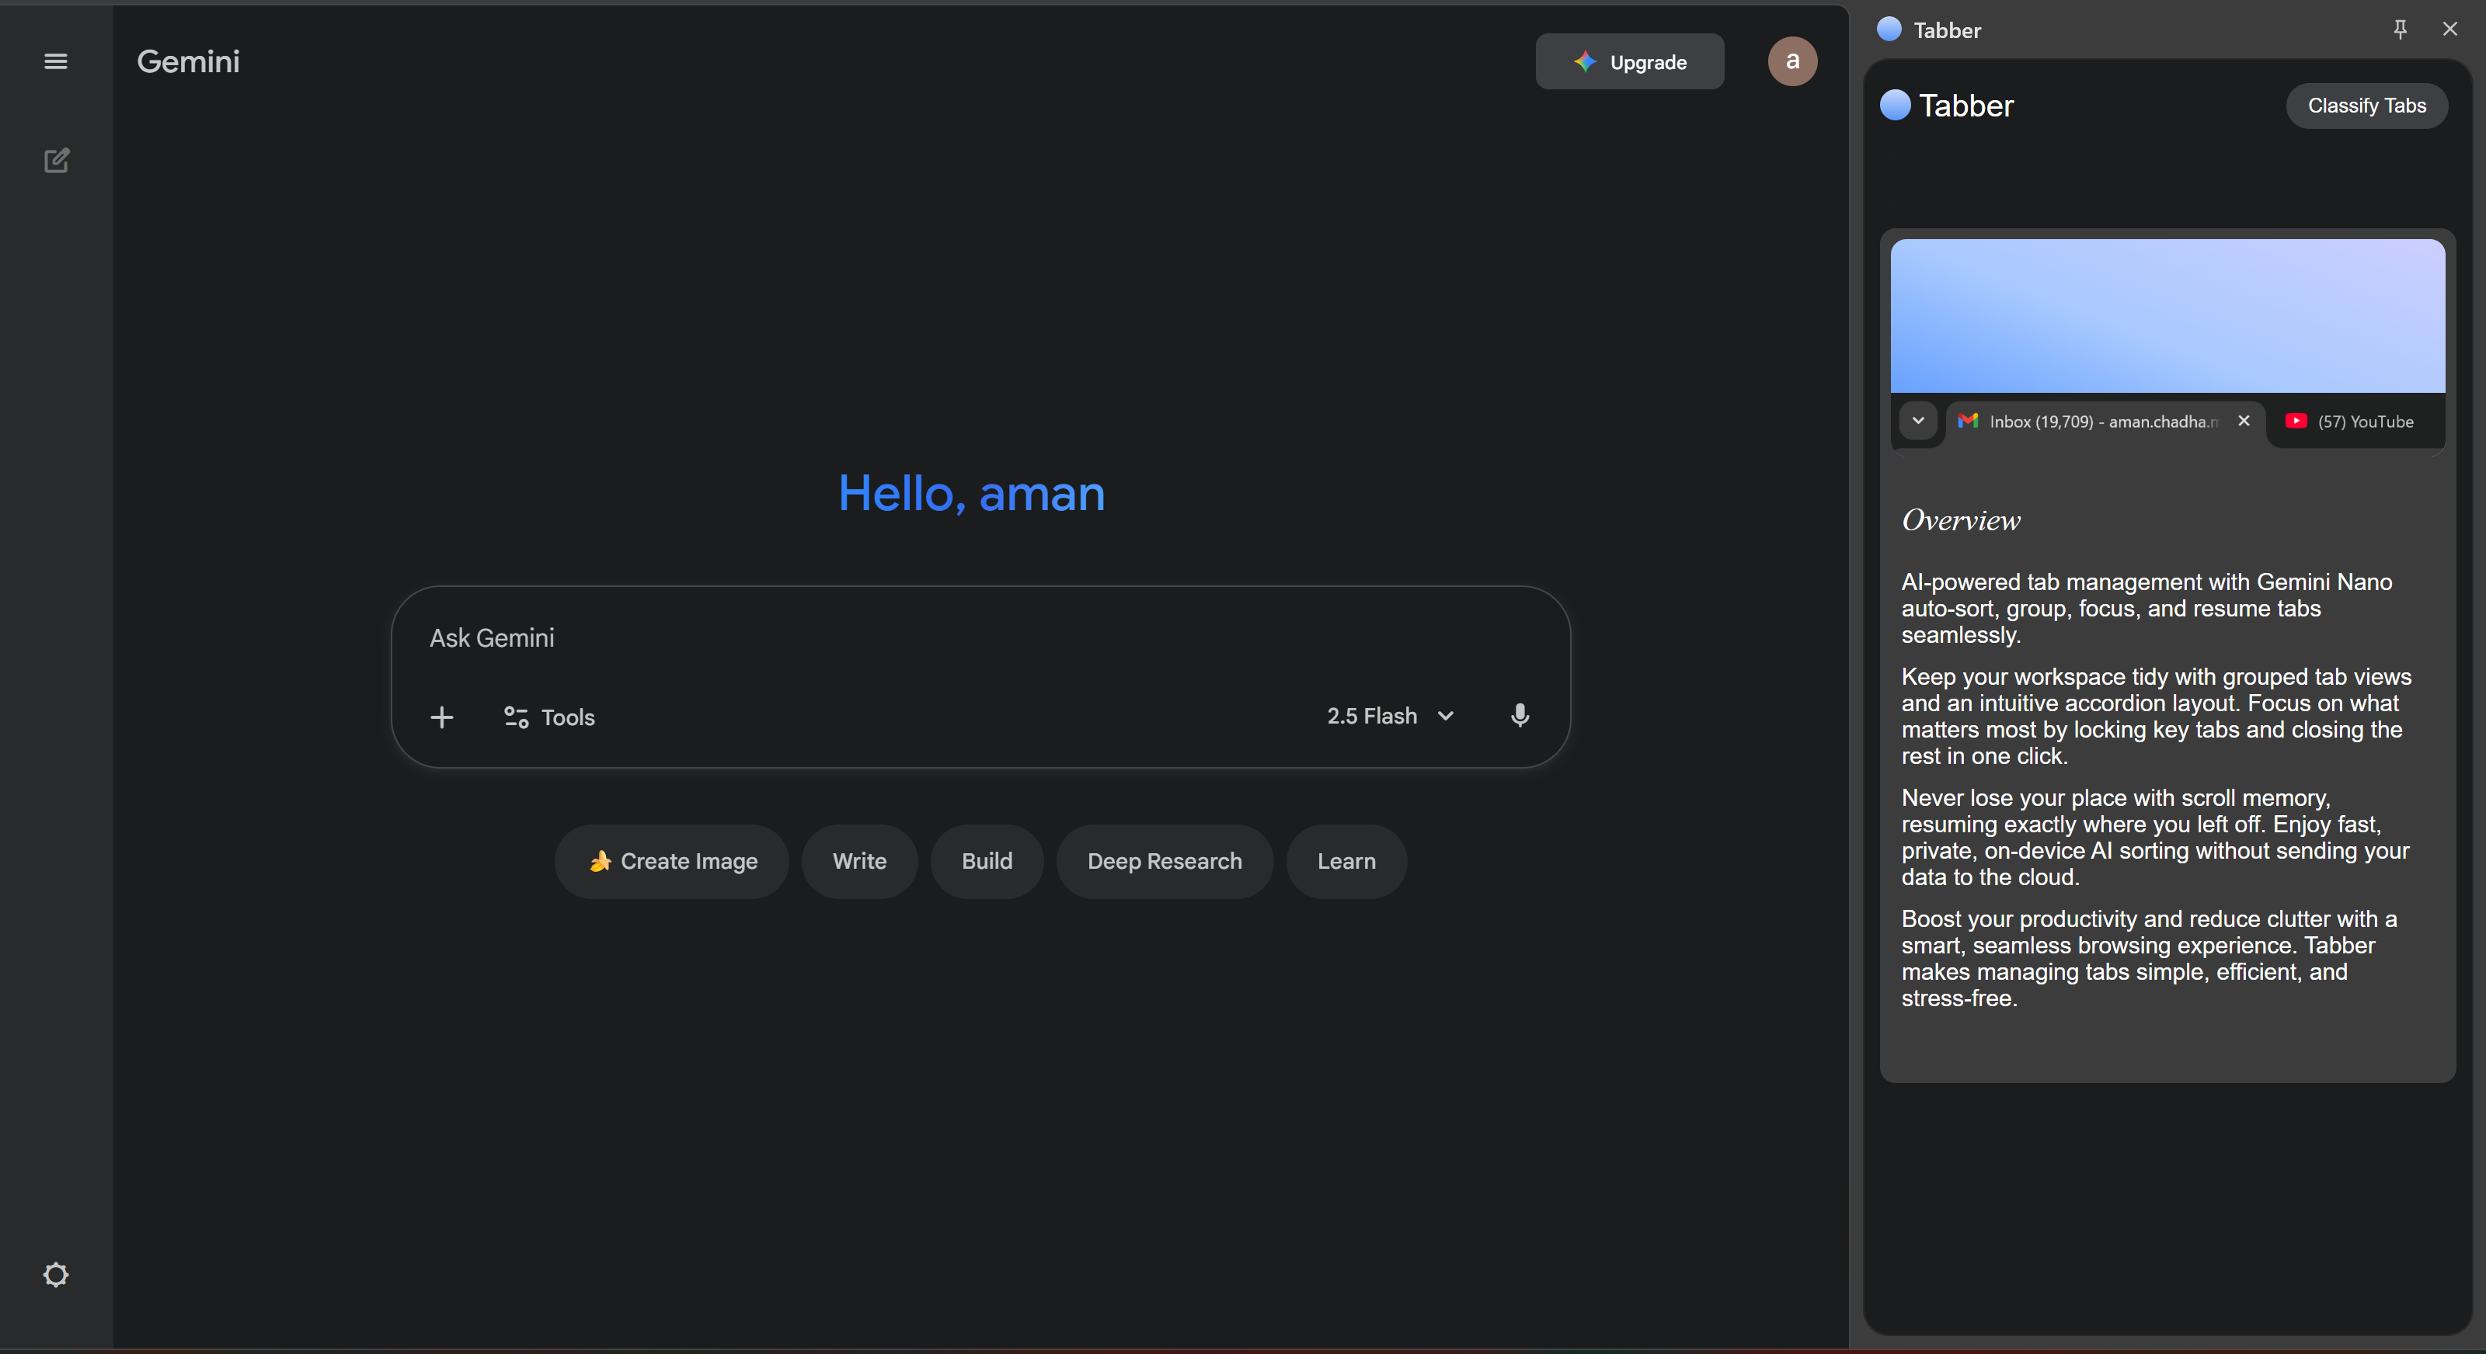This screenshot has width=2486, height=1354.
Task: Start a new chat with the compose icon
Action: (56, 160)
